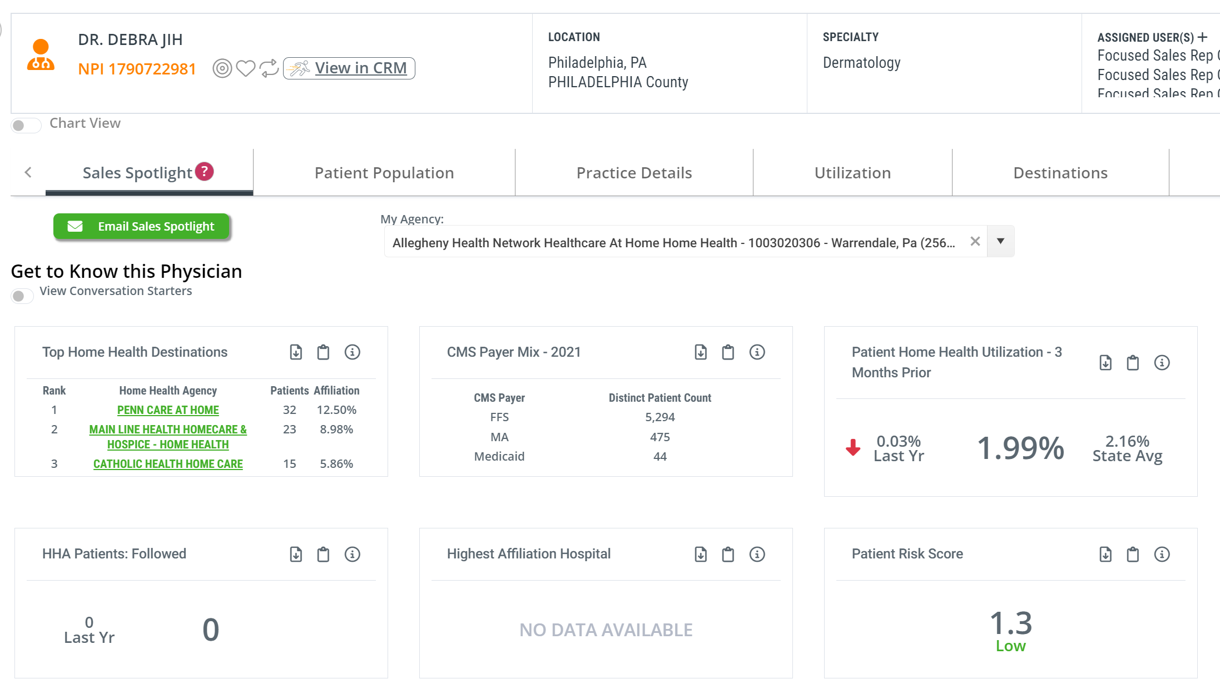Open the Destinations tab
Image resolution: width=1220 pixels, height=699 pixels.
[x=1060, y=173]
